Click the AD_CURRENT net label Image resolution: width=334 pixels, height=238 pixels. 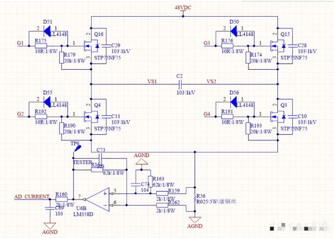[x=32, y=197]
